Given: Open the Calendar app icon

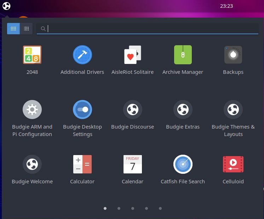Looking at the screenshot, I should point(132,164).
